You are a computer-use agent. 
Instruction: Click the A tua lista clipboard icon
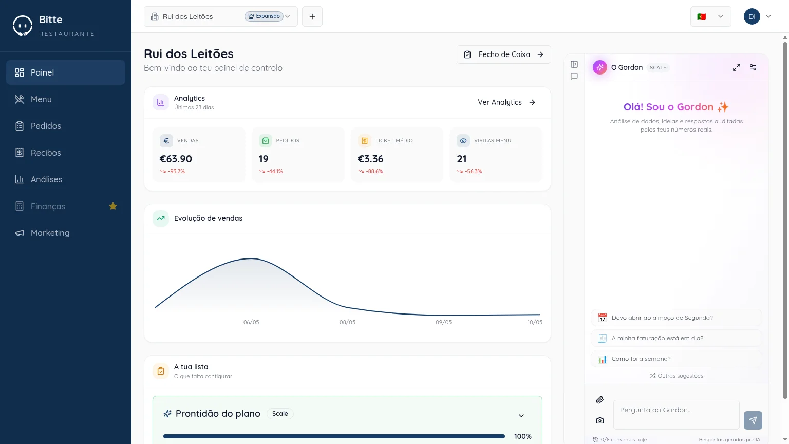161,371
